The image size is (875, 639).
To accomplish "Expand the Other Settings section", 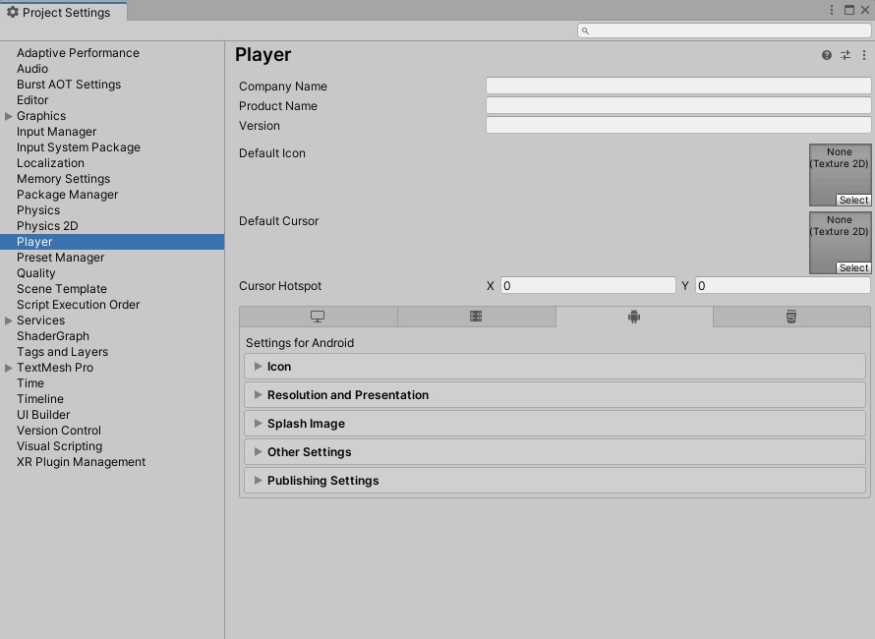I will click(310, 451).
